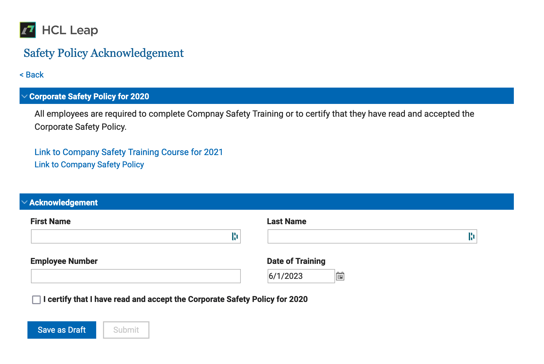Focus the Last Name input field

click(372, 236)
